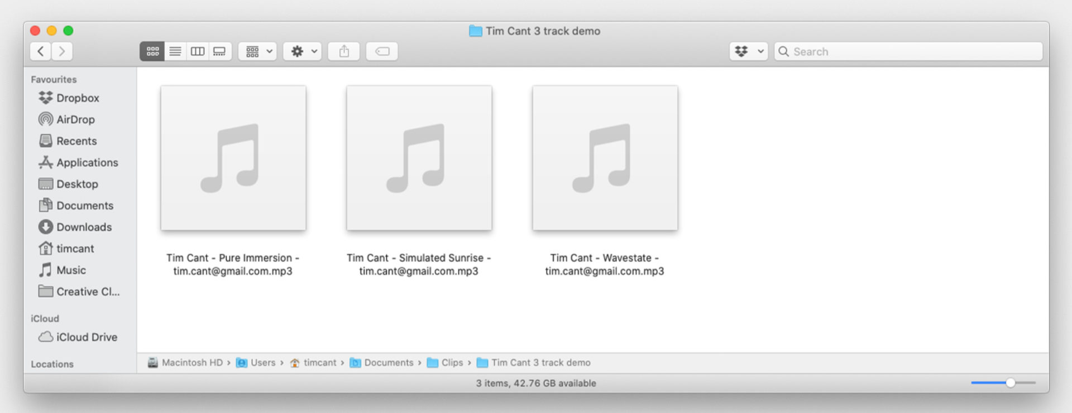Click Documents in the path bar
Screen dimensions: 1072x413
pos(389,363)
